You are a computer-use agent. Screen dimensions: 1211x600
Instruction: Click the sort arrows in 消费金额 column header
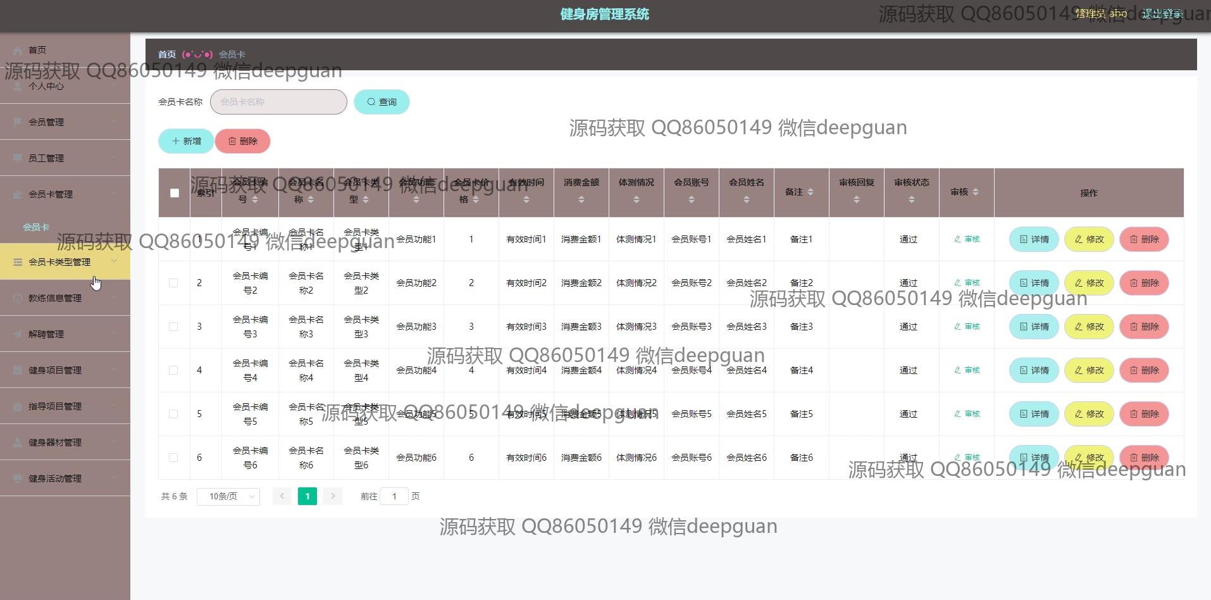(x=581, y=199)
